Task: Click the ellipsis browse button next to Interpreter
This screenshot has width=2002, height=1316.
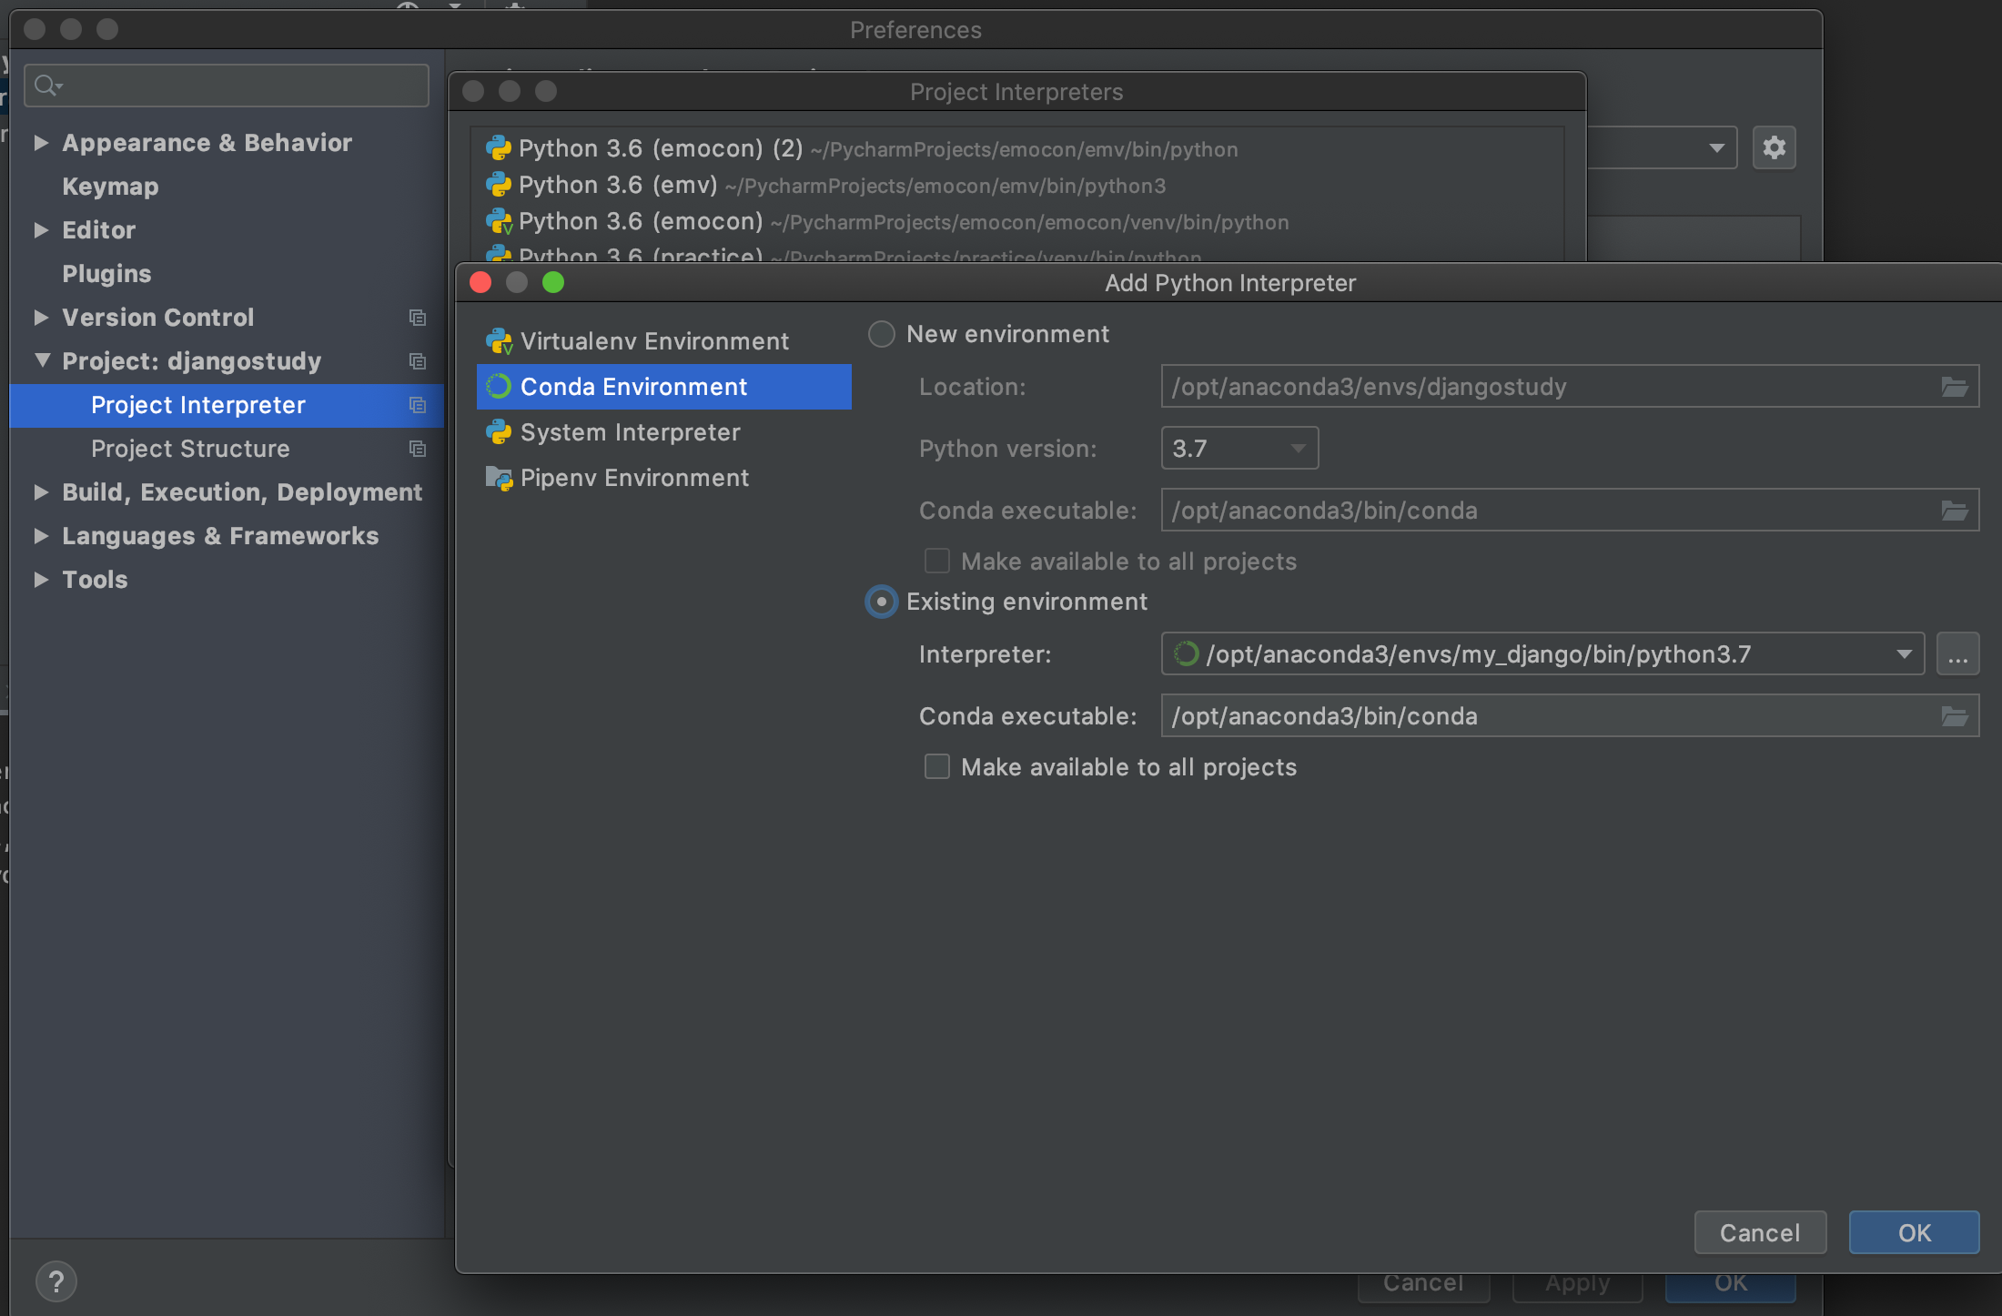Action: [1957, 654]
